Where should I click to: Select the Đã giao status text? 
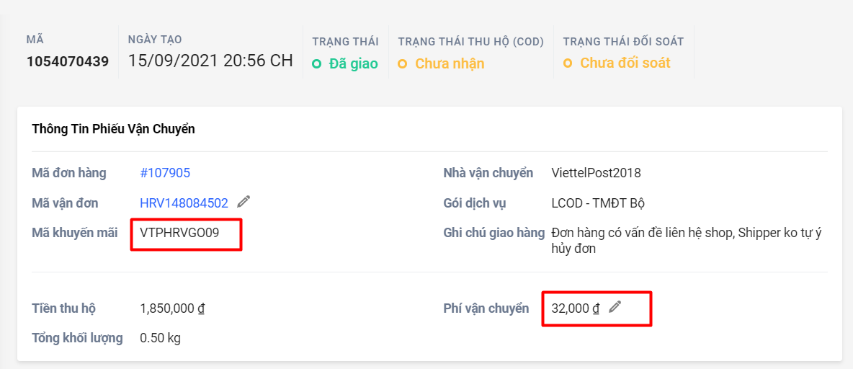[353, 63]
